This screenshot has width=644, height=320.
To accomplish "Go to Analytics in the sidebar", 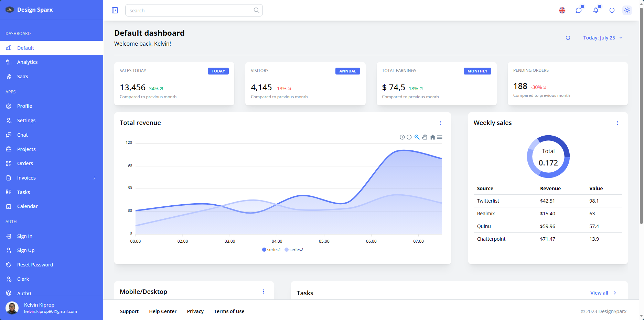I will pos(28,62).
